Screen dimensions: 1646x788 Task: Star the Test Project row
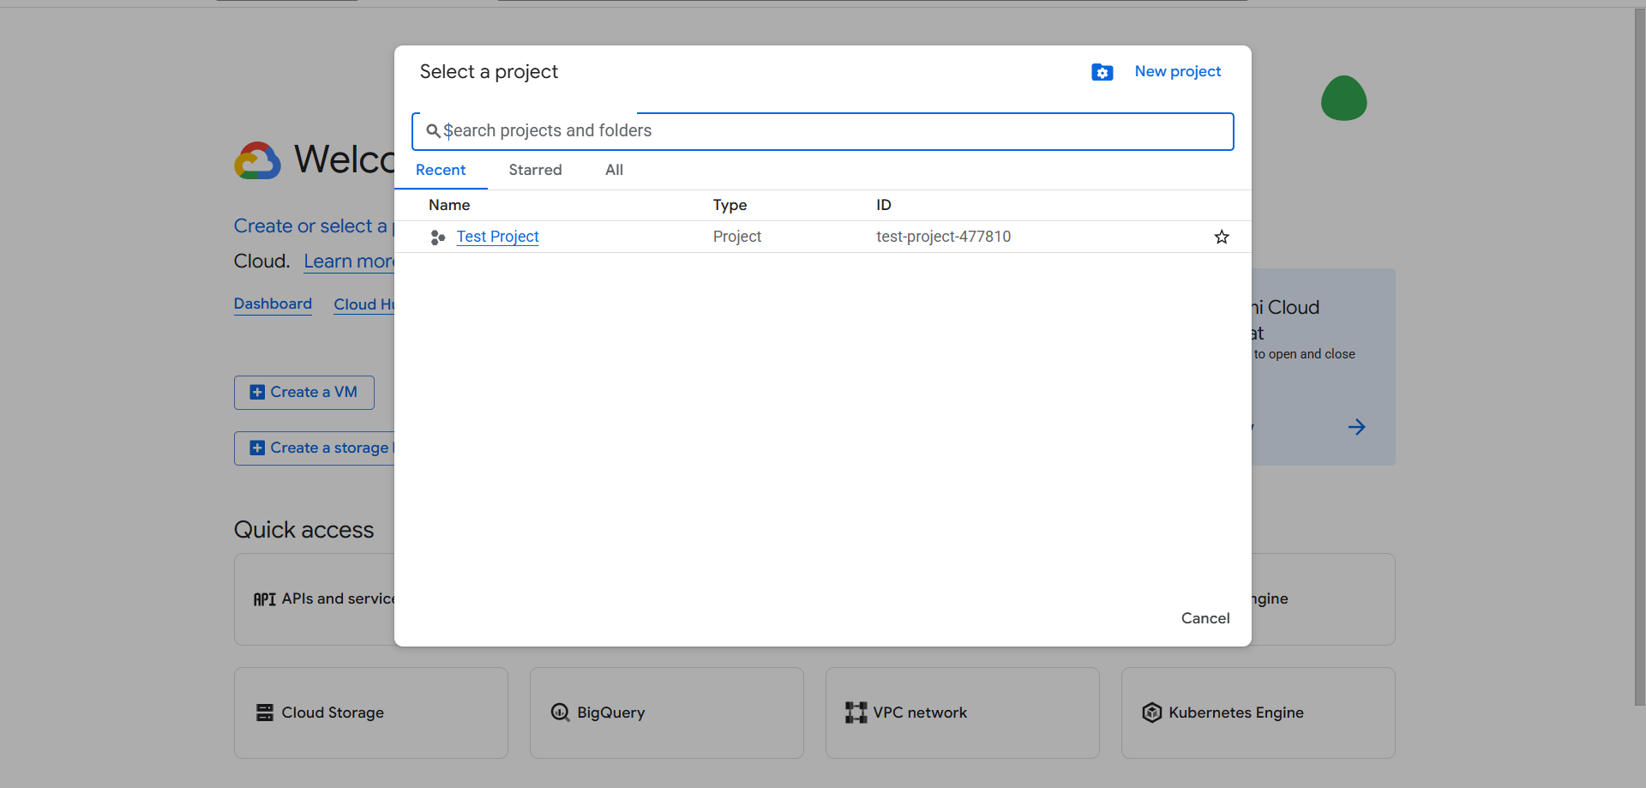pyautogui.click(x=1222, y=237)
